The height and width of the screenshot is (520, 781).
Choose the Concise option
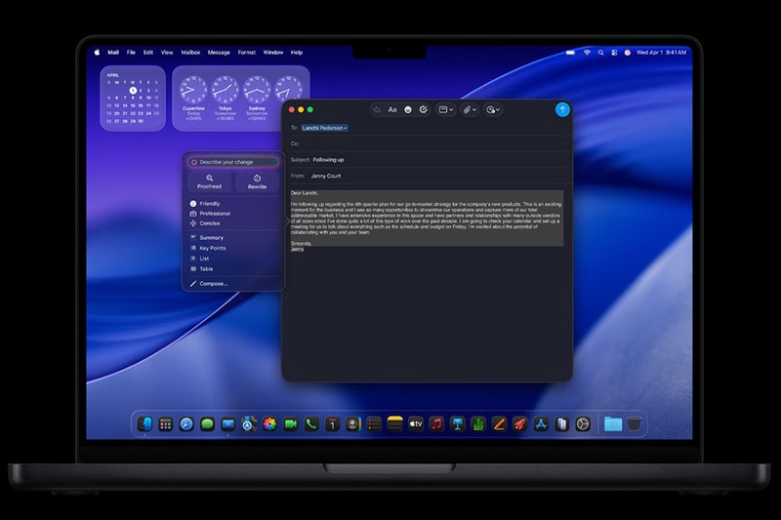[x=205, y=223]
